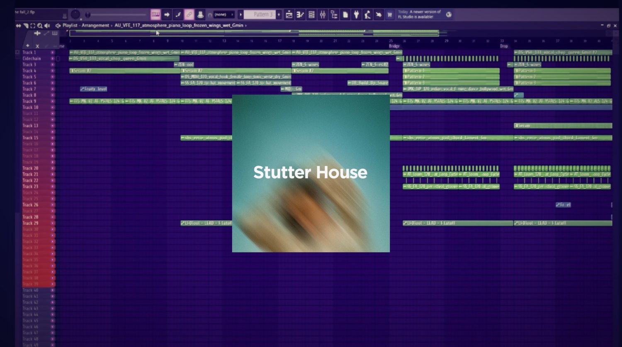Click the AU_VFE_117 atmosphere piano breadcrumb
This screenshot has height=347, width=622.
point(179,25)
